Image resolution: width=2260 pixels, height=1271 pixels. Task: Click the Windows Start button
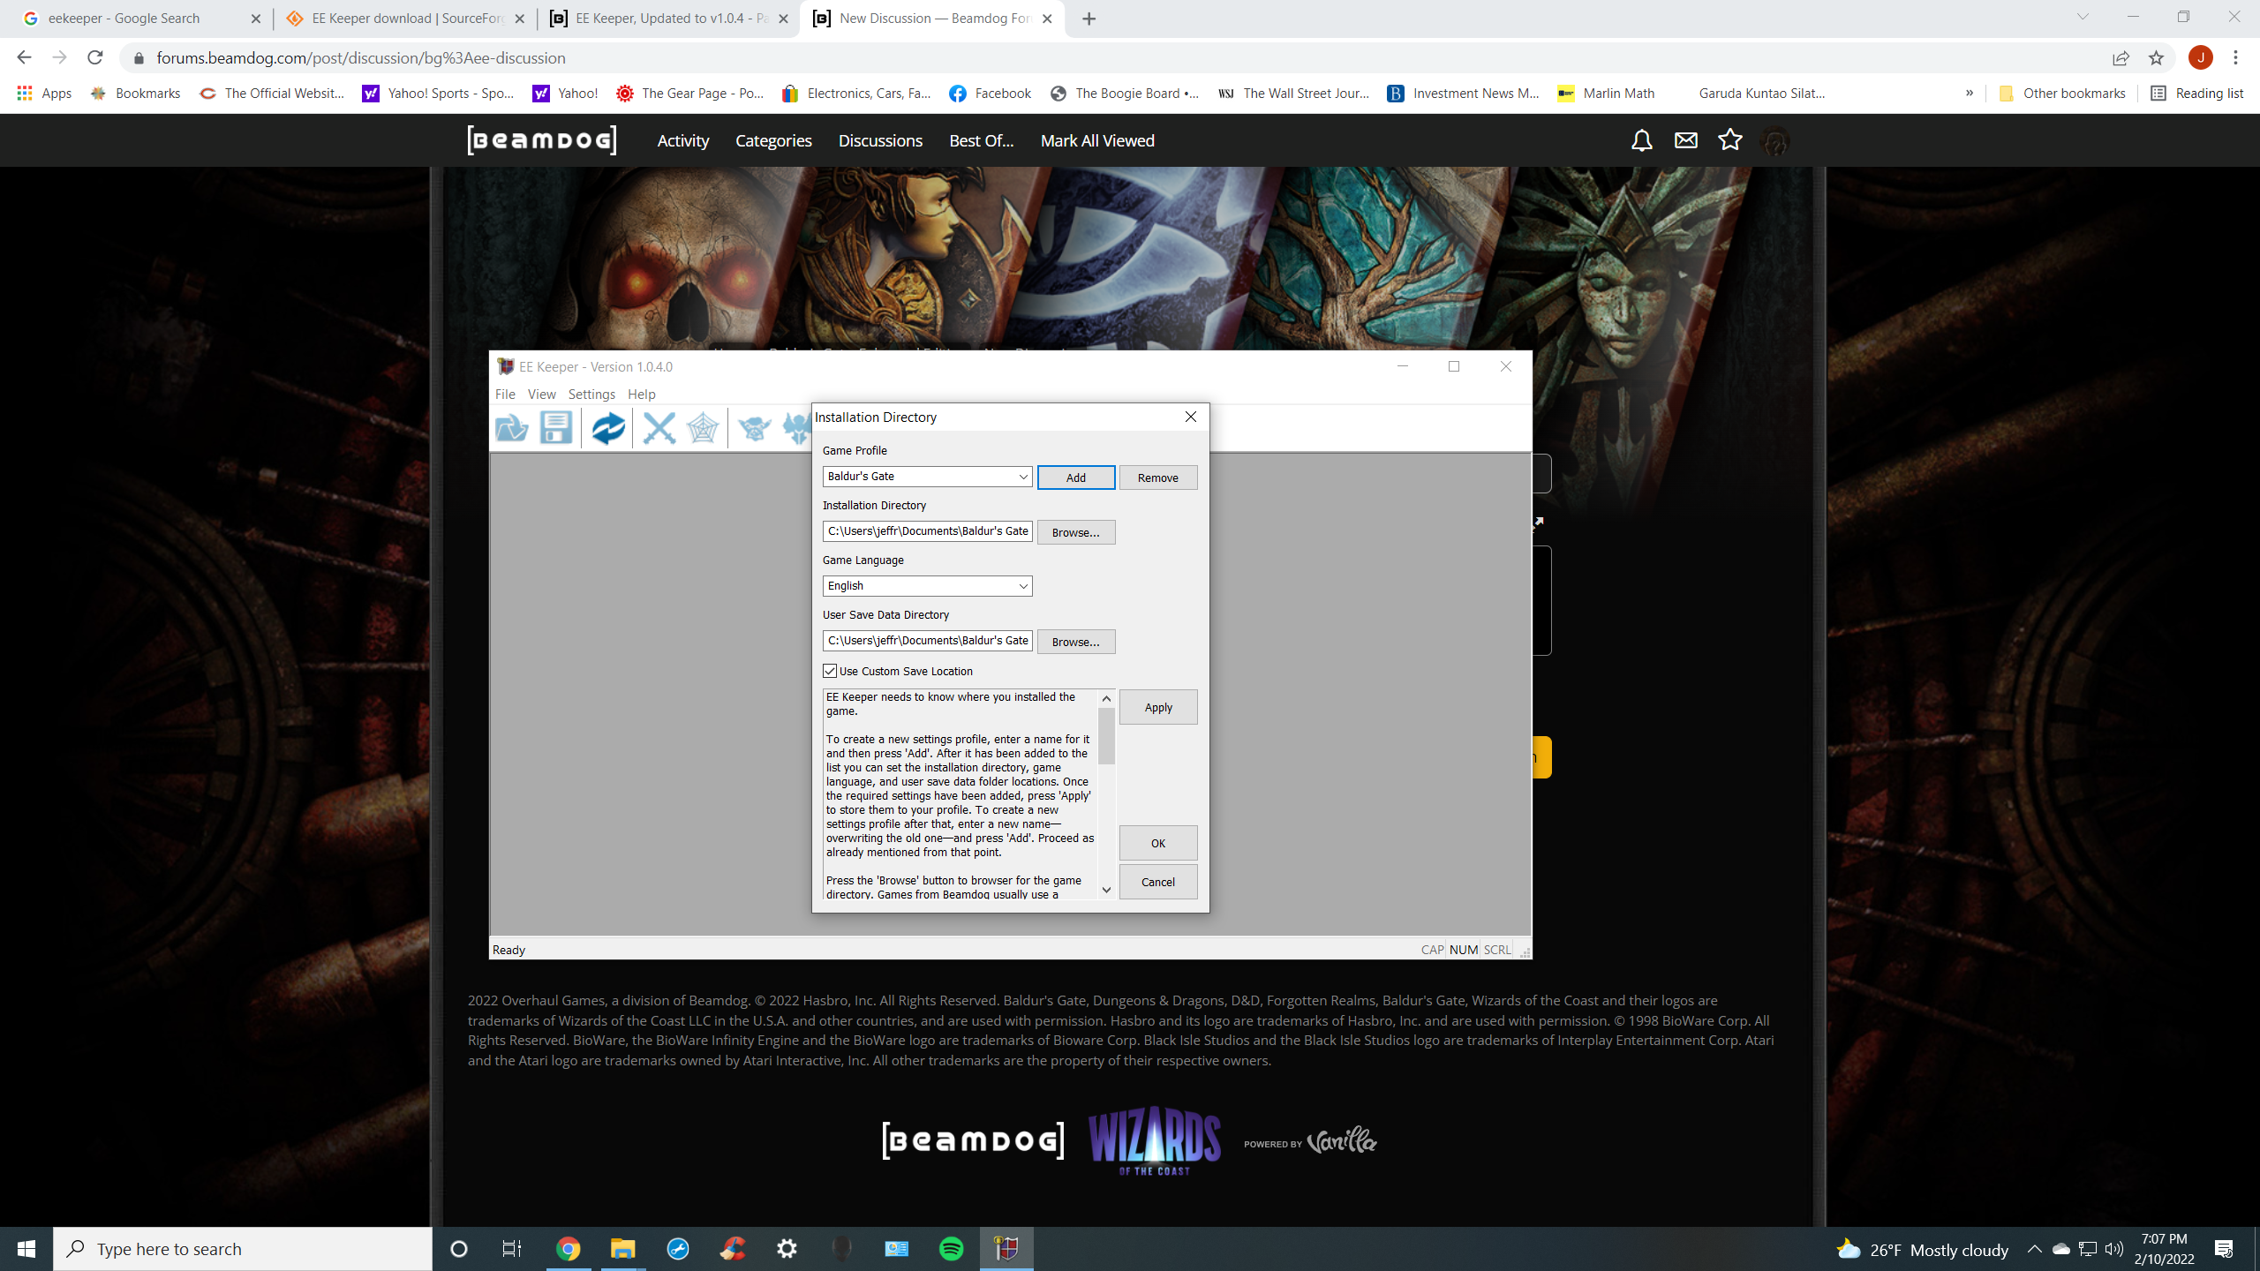coord(26,1249)
